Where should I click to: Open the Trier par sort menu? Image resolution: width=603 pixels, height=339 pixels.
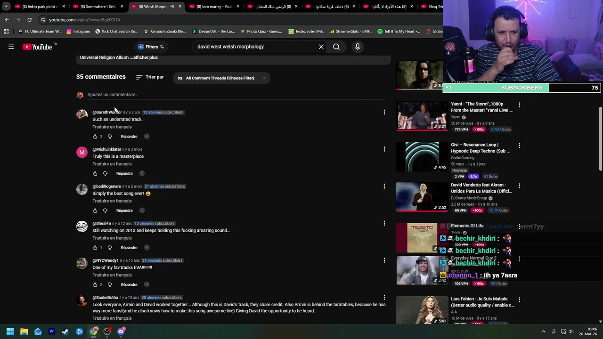(x=150, y=77)
